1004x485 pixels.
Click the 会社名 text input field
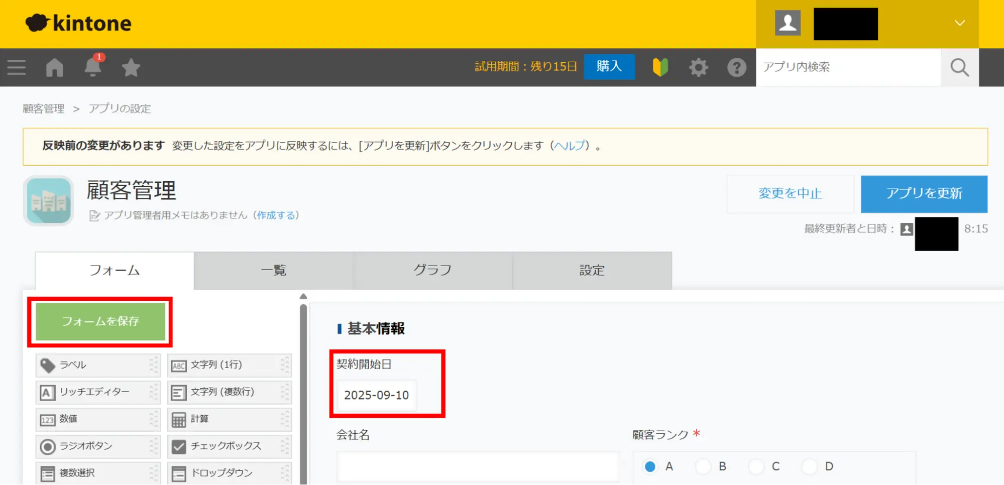click(478, 466)
